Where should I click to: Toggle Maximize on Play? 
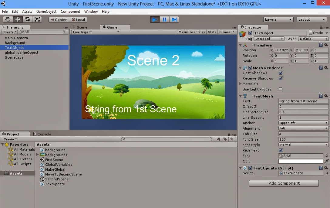191,32
